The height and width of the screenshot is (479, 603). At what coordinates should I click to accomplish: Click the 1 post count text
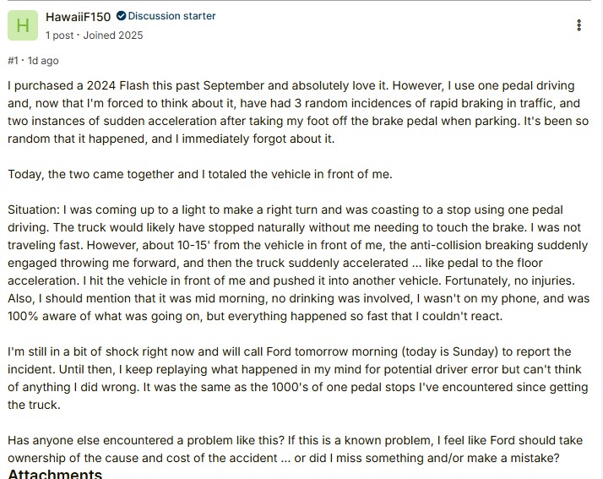coord(59,35)
